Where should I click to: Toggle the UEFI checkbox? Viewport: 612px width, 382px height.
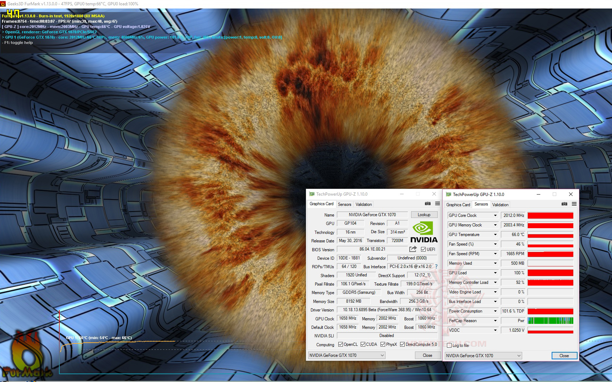pyautogui.click(x=423, y=249)
